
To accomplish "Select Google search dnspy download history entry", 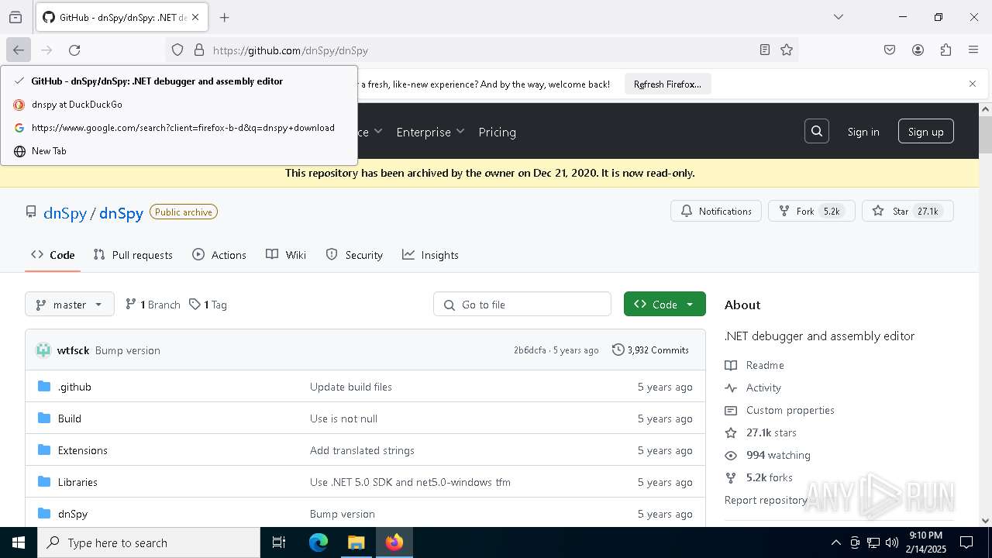I will tap(179, 128).
